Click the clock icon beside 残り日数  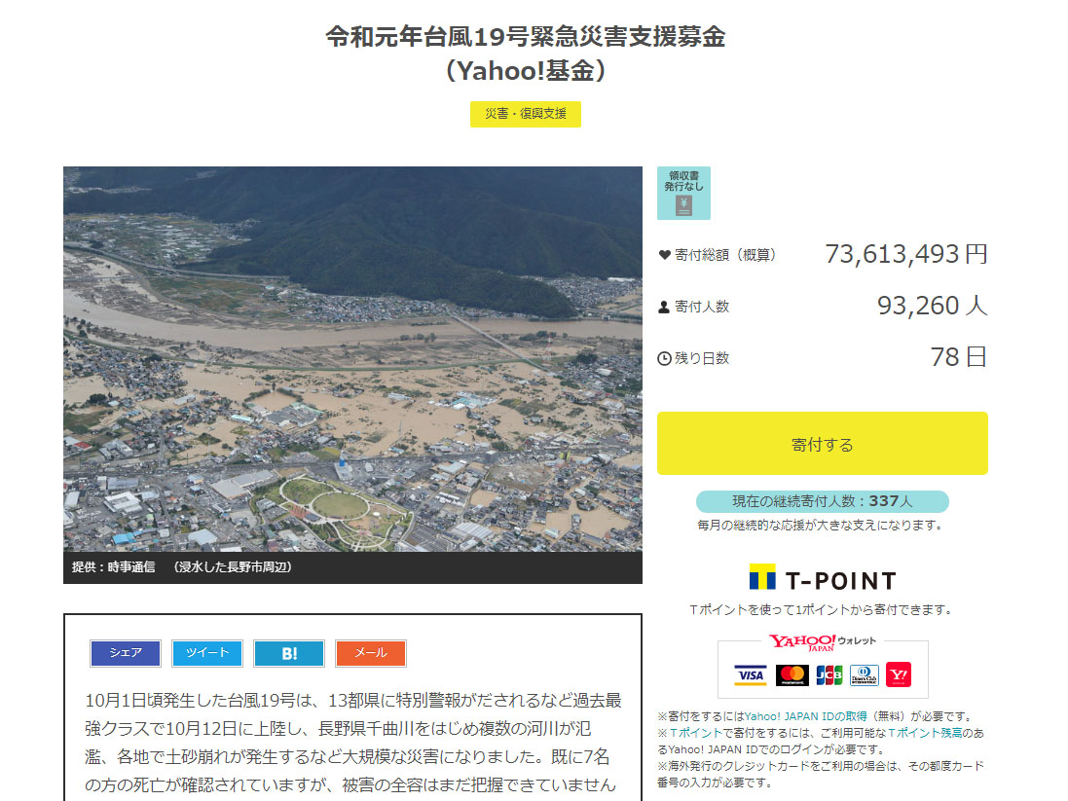click(x=665, y=359)
